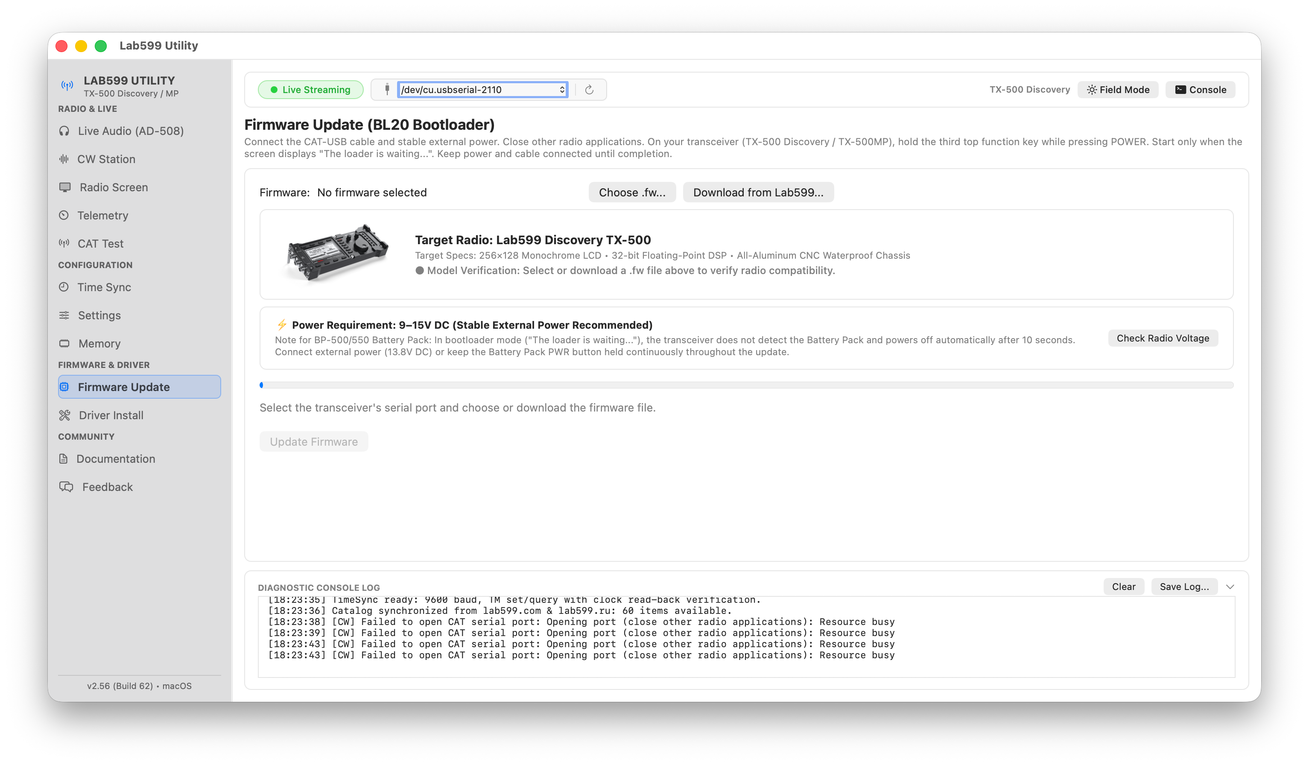
Task: Click the DIAGNOSTIC CONSOLE LOG heading
Action: pos(319,587)
